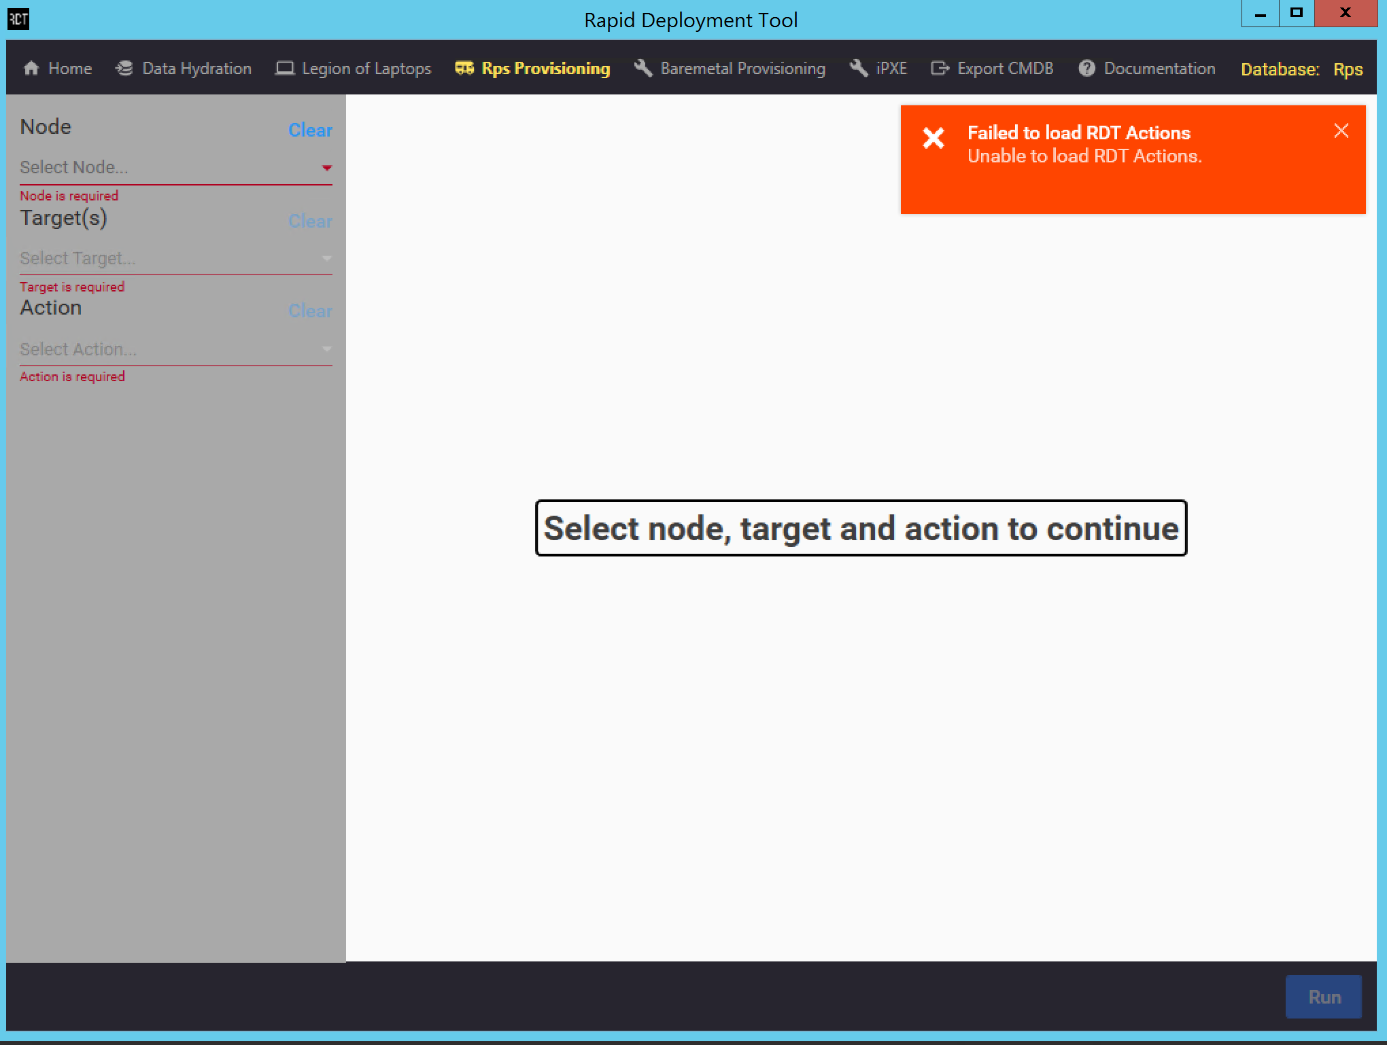Open the Documentation tab
This screenshot has width=1387, height=1045.
1148,69
